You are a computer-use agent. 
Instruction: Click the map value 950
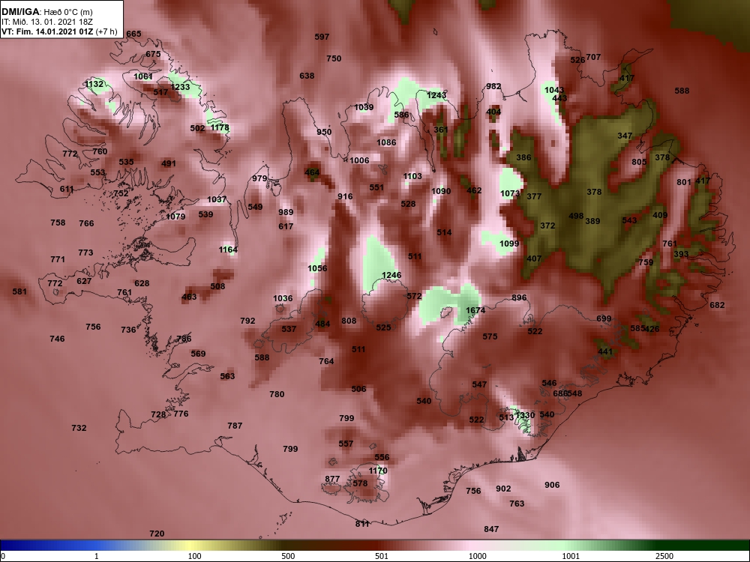click(324, 132)
